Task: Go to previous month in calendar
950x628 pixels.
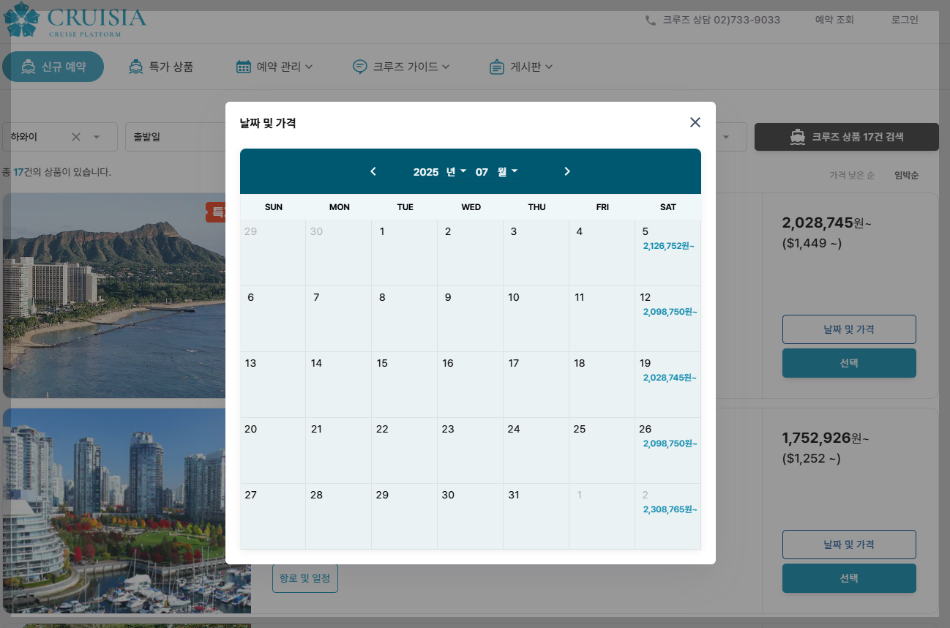Action: [373, 171]
